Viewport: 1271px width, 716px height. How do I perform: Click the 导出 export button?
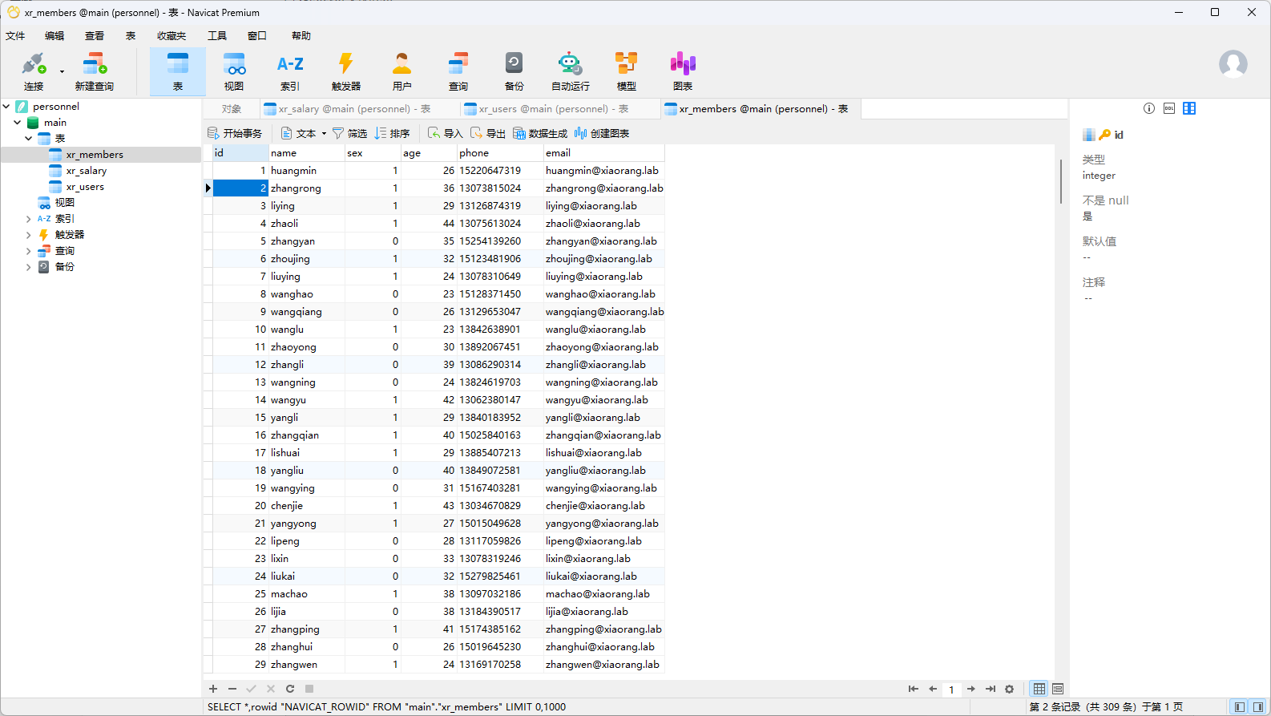[487, 134]
